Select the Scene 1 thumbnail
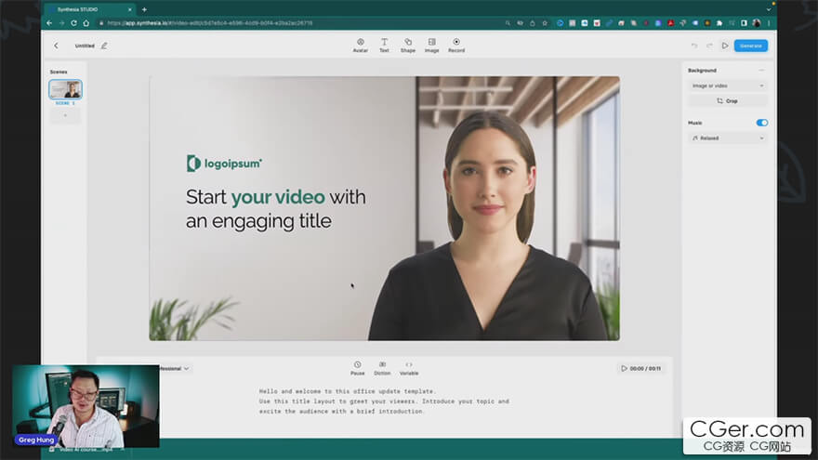This screenshot has height=460, width=818. click(65, 89)
